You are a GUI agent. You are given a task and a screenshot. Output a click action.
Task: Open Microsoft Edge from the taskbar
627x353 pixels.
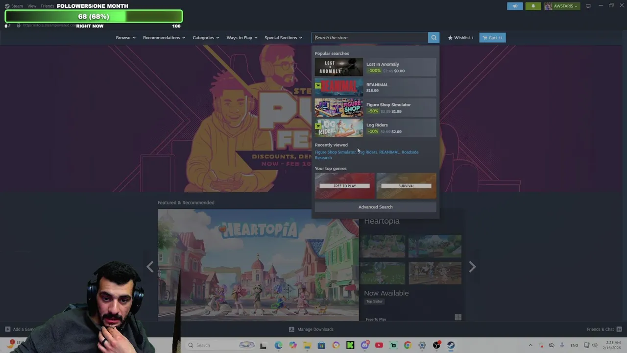point(278,345)
